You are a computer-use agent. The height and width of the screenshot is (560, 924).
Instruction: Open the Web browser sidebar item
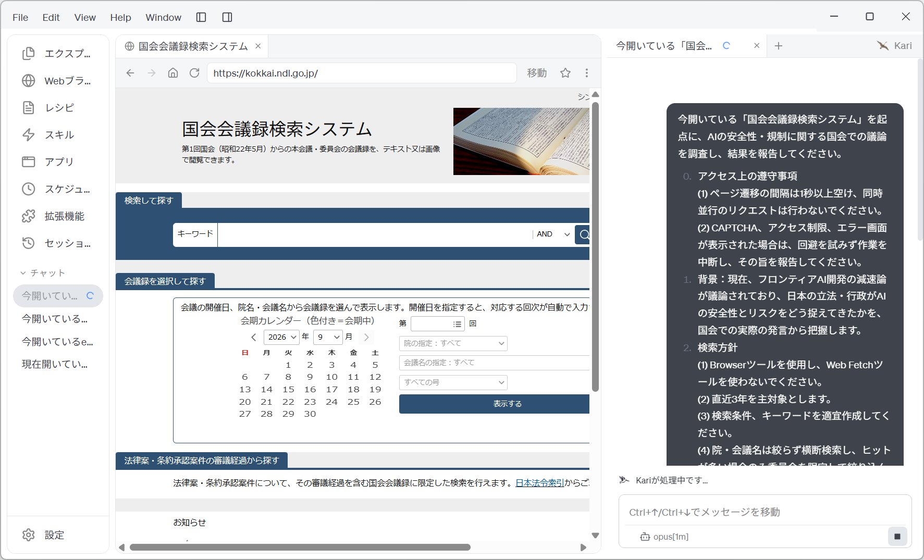click(57, 81)
